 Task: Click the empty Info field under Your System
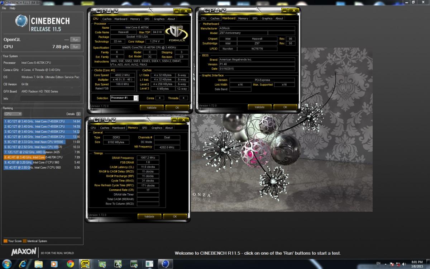click(x=50, y=98)
